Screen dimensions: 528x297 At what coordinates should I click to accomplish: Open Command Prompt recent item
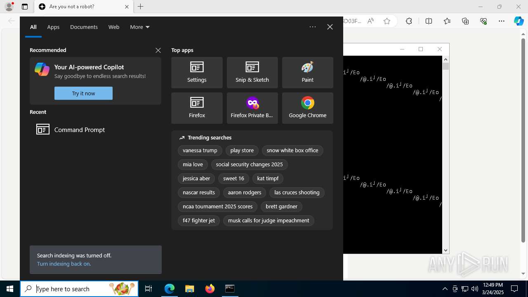point(95,130)
